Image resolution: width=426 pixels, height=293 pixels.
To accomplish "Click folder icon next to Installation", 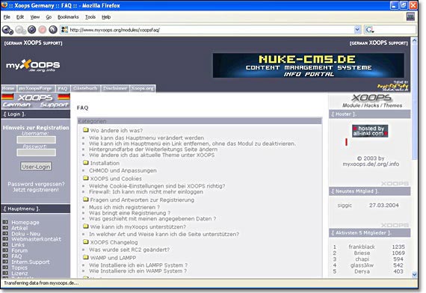I will point(86,162).
